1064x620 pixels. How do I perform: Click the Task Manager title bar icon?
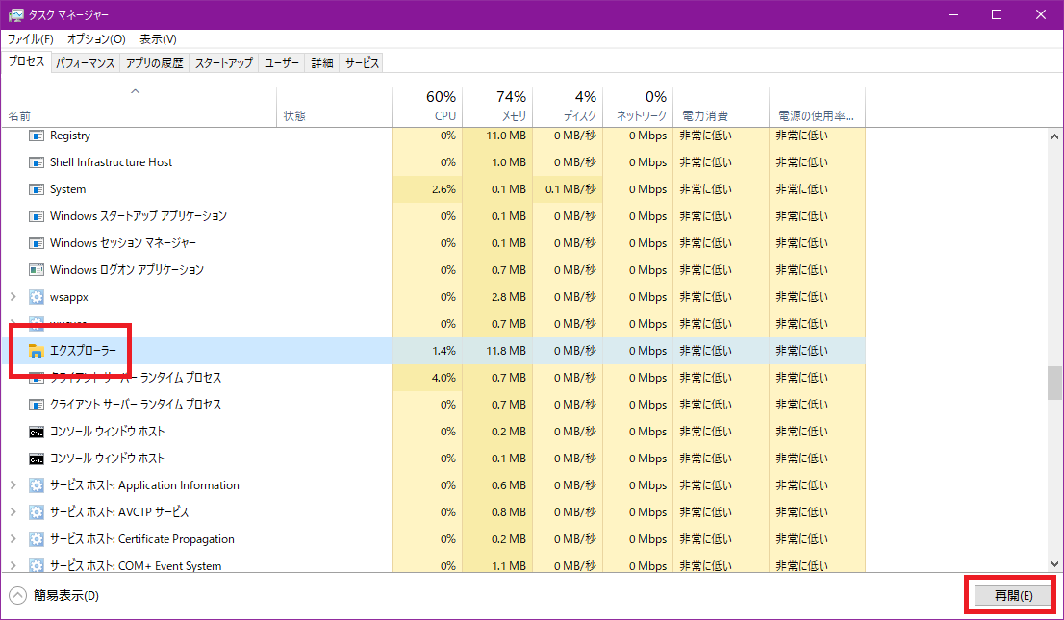pyautogui.click(x=15, y=15)
